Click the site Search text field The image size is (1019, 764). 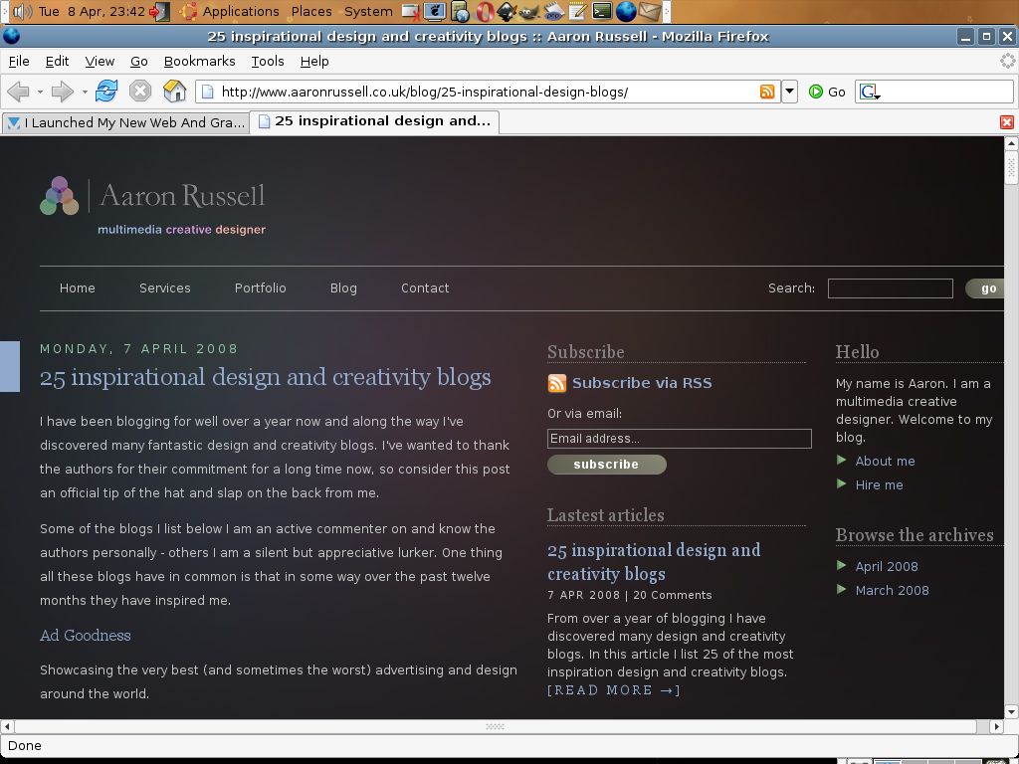coord(891,287)
